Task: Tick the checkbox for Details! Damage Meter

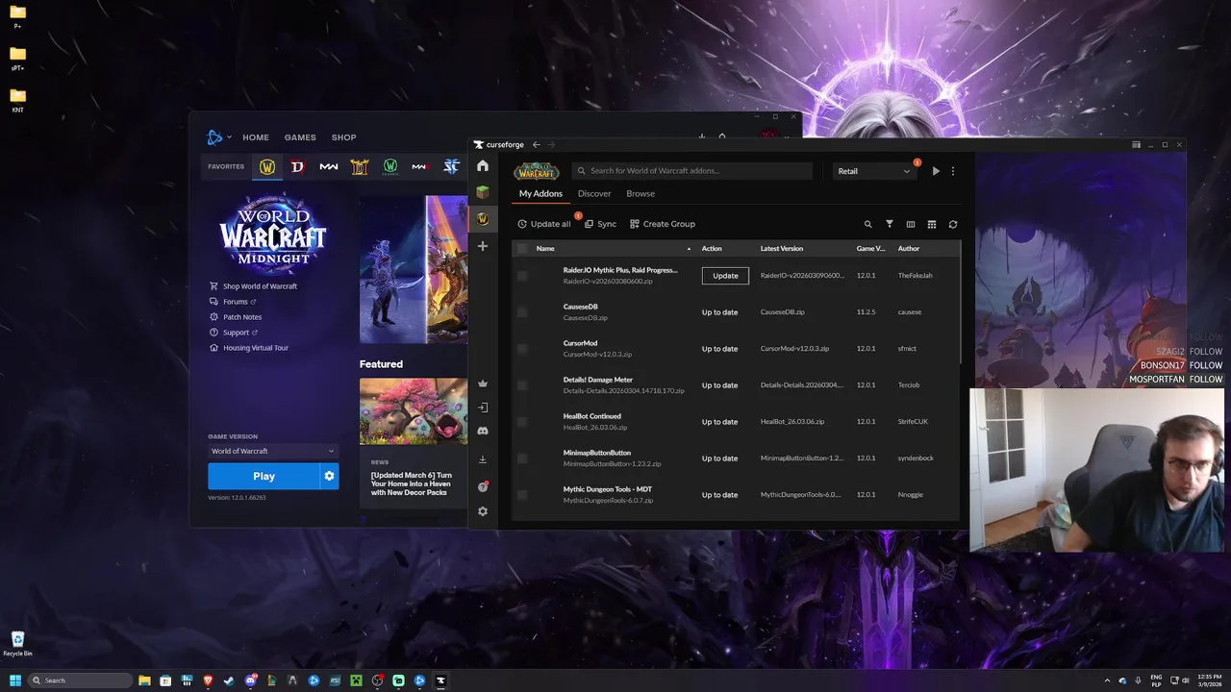Action: [522, 385]
